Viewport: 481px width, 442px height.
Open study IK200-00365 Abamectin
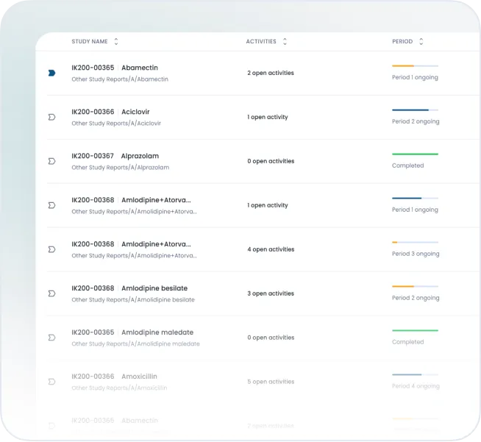click(115, 68)
